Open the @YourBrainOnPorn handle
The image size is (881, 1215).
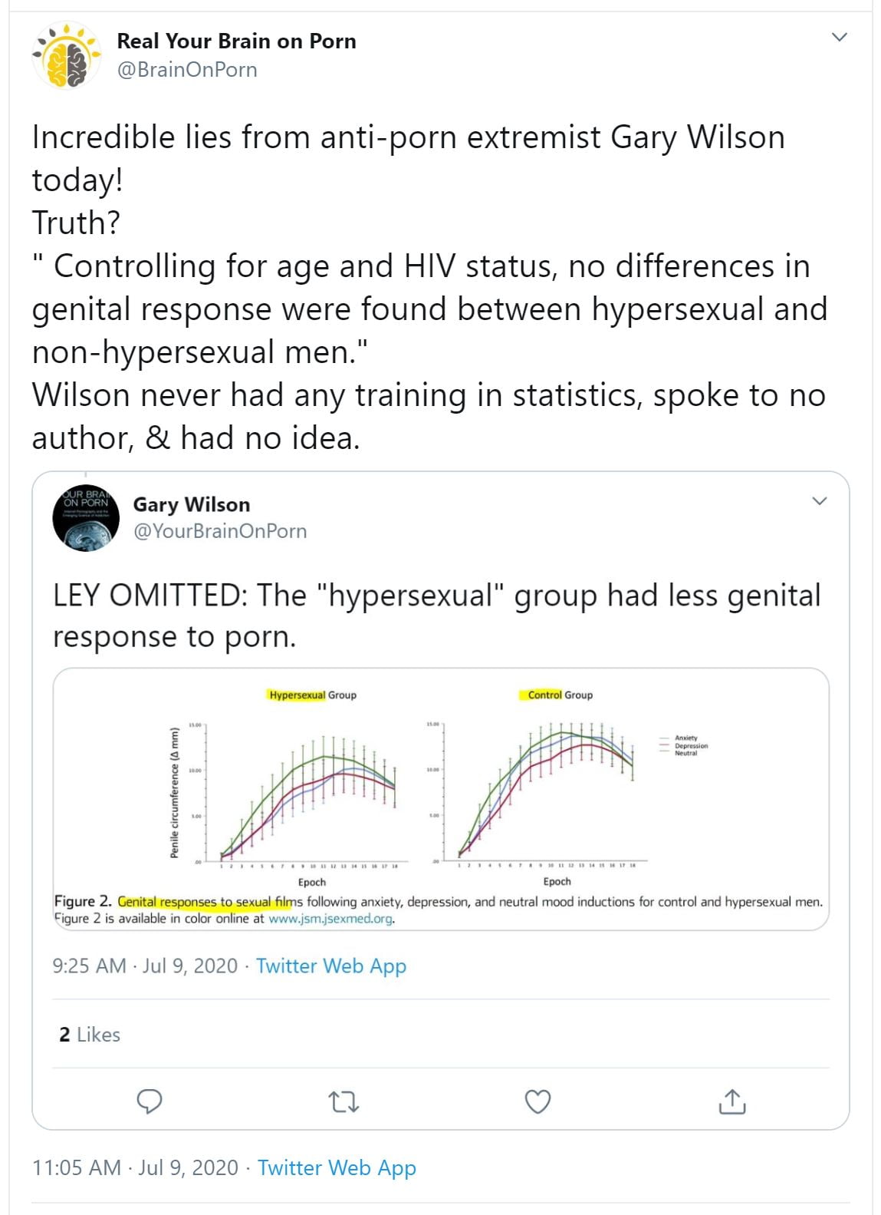pos(220,531)
